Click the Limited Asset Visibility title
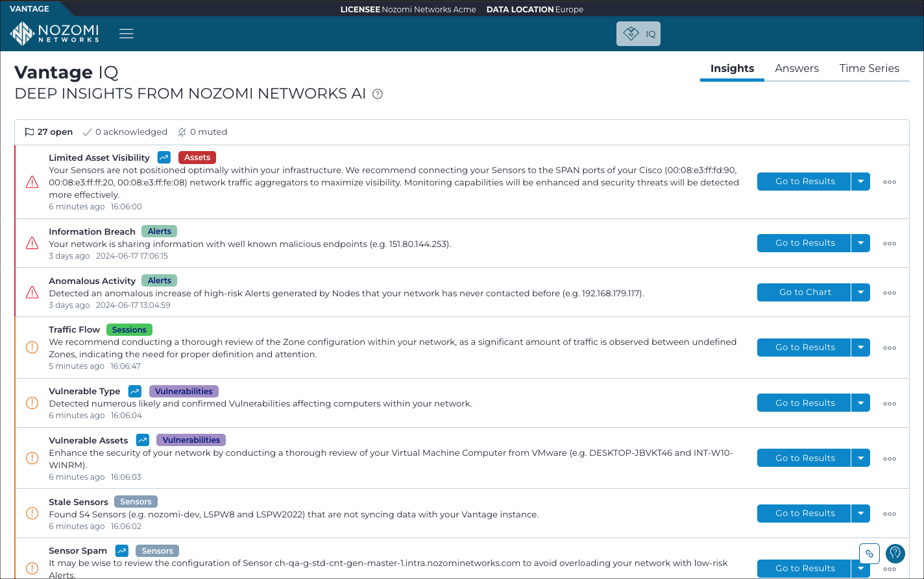 (x=99, y=158)
